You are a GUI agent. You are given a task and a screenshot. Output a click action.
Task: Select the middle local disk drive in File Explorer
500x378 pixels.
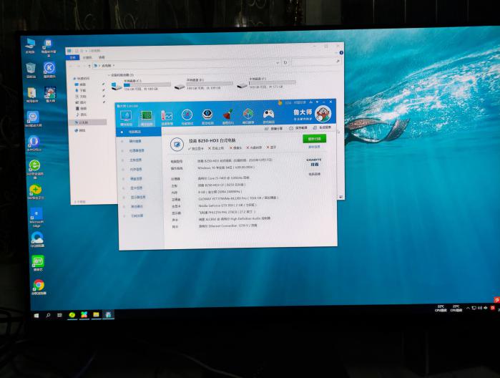pyautogui.click(x=203, y=84)
